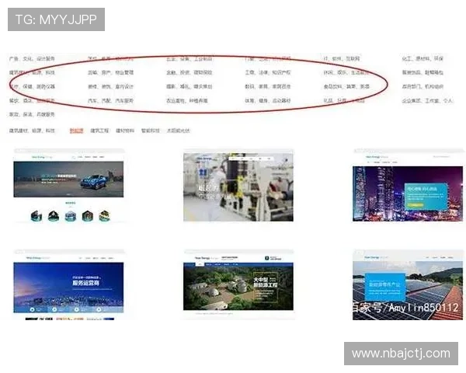This screenshot has height=373, width=466.
Task: Switch to the 建筑工程 sub-tab
Action: coord(99,131)
